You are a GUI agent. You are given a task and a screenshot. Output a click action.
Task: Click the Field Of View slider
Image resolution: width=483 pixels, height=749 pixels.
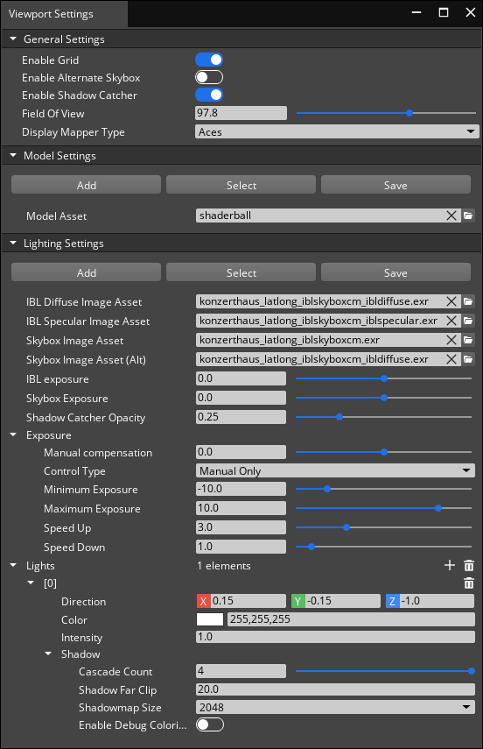pyautogui.click(x=386, y=113)
